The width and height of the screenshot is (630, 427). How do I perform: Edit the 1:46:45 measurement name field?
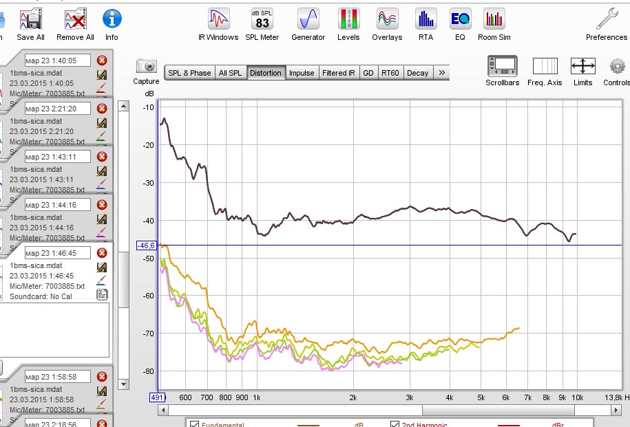coord(58,253)
